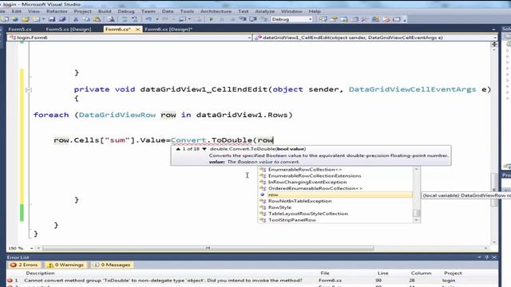This screenshot has height=287, width=511.
Task: Sort Error List by Line column
Action: click(383, 273)
